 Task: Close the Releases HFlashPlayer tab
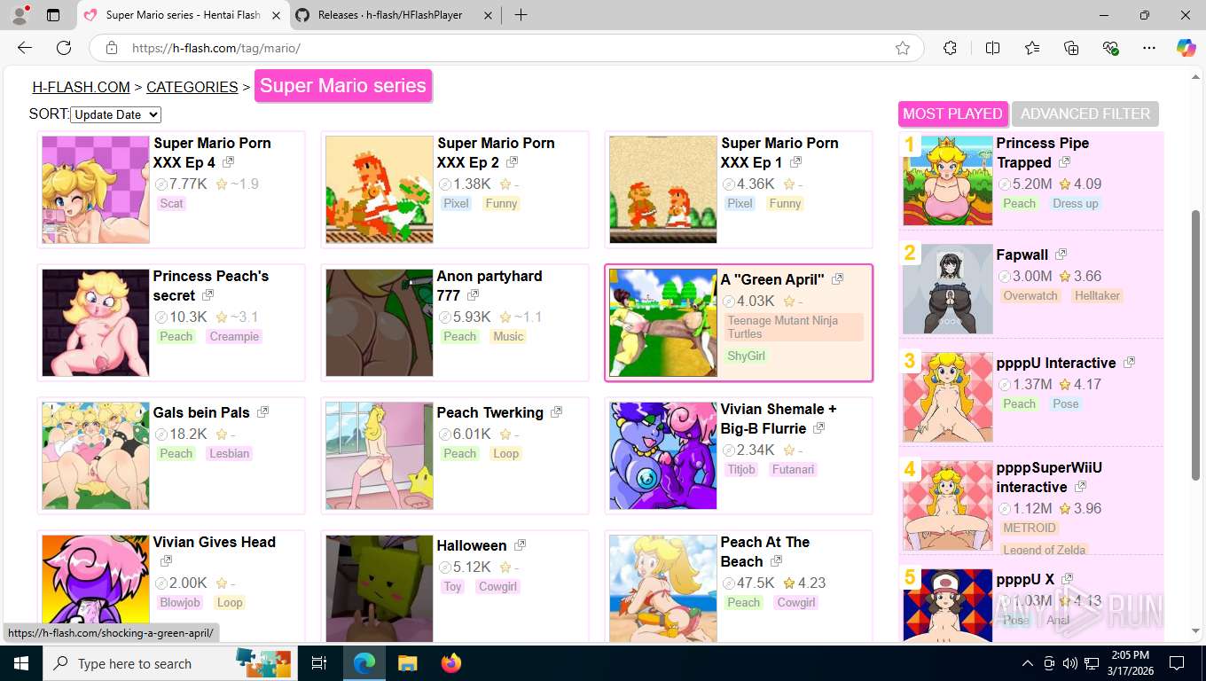pos(489,15)
